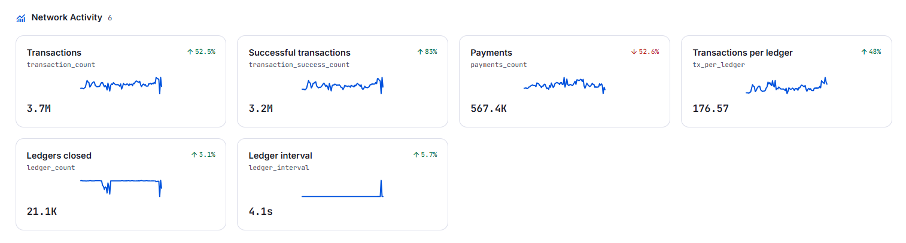Click the up arrow beside 48%
The height and width of the screenshot is (243, 906).
(x=864, y=52)
